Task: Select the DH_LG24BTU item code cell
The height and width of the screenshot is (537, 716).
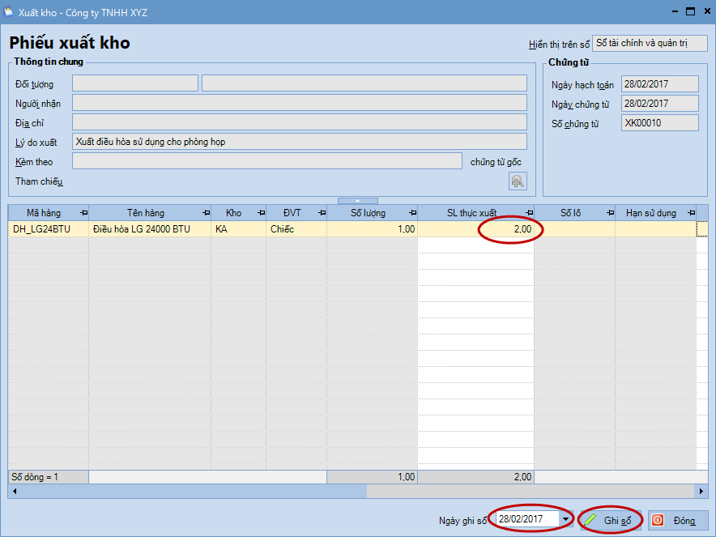Action: (49, 228)
